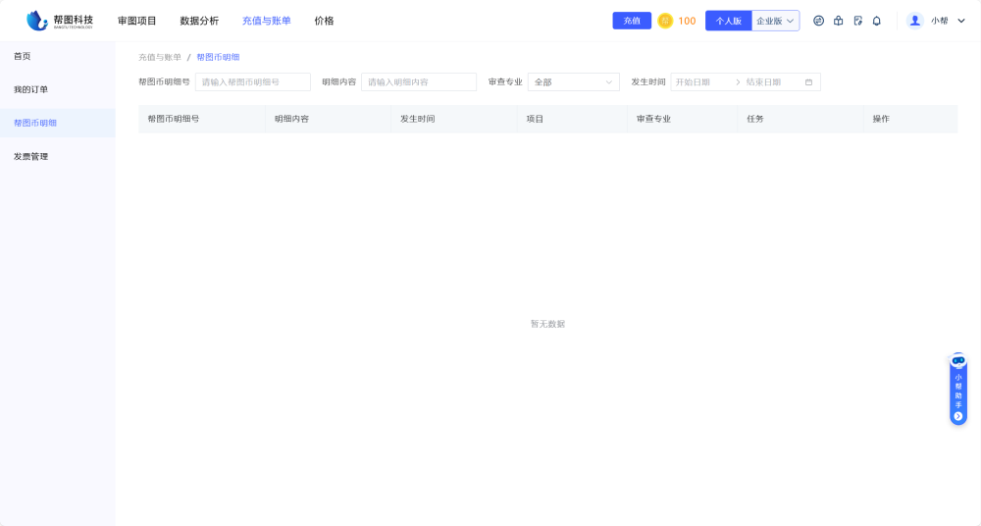Open the 审查专业 全部 dropdown
The height and width of the screenshot is (526, 981).
tap(573, 82)
